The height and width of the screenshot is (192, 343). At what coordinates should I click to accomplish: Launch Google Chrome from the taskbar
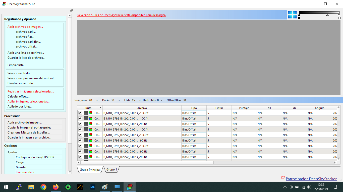click(x=43, y=187)
